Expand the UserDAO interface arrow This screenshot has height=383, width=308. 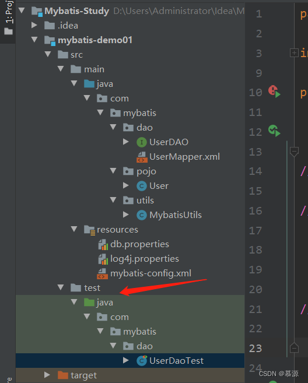click(126, 142)
